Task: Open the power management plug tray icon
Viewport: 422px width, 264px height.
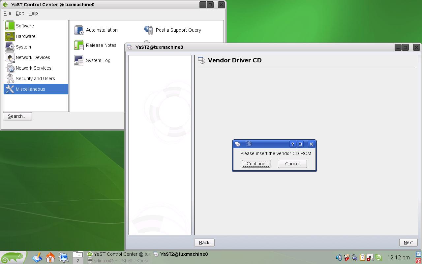Action: pos(355,257)
